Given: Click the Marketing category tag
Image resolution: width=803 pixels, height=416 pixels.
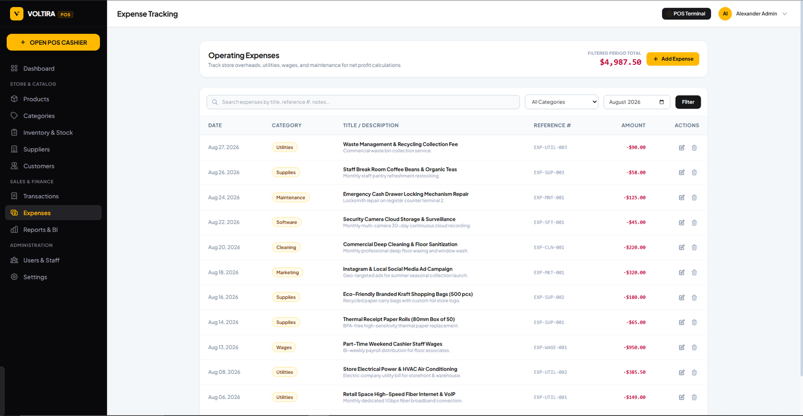Looking at the screenshot, I should click(288, 272).
